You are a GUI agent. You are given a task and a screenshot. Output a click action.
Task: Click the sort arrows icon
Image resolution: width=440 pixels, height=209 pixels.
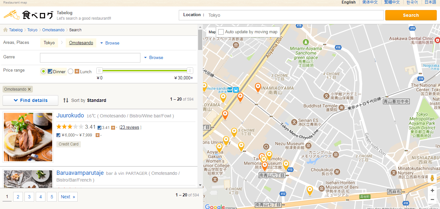point(66,100)
